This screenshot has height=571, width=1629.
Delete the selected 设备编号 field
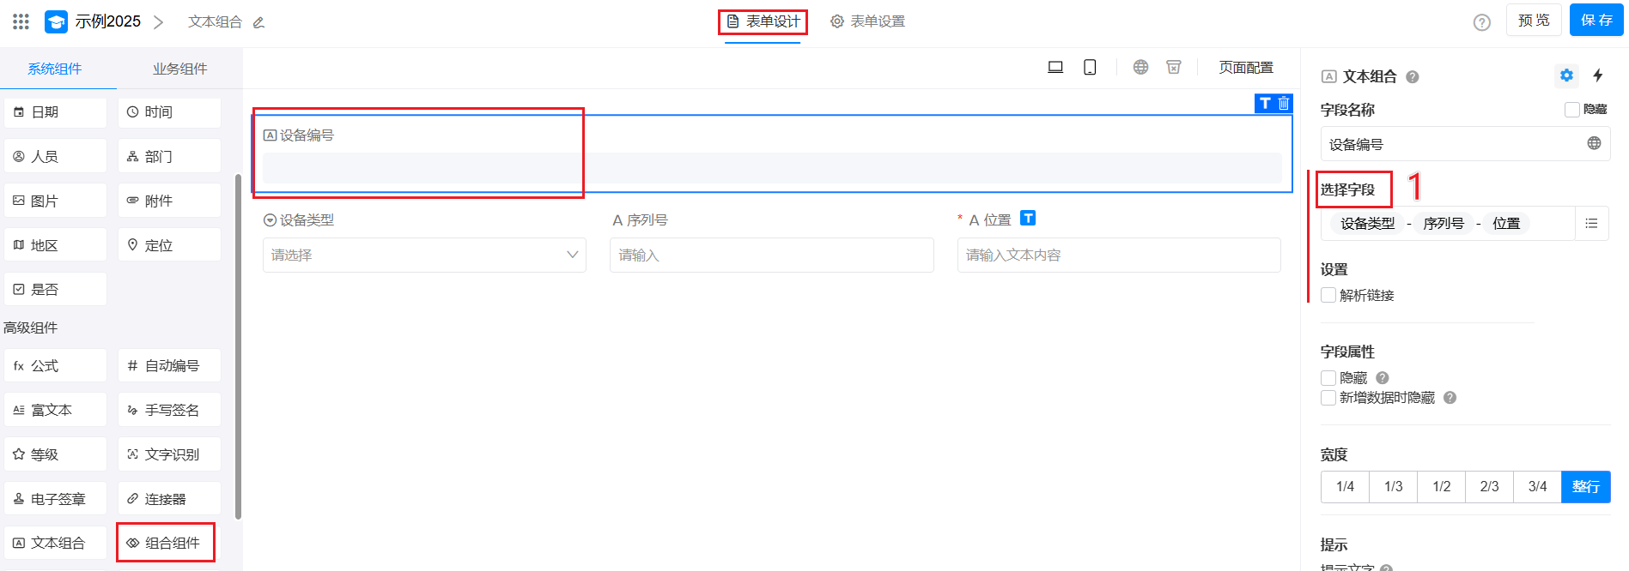(x=1284, y=103)
